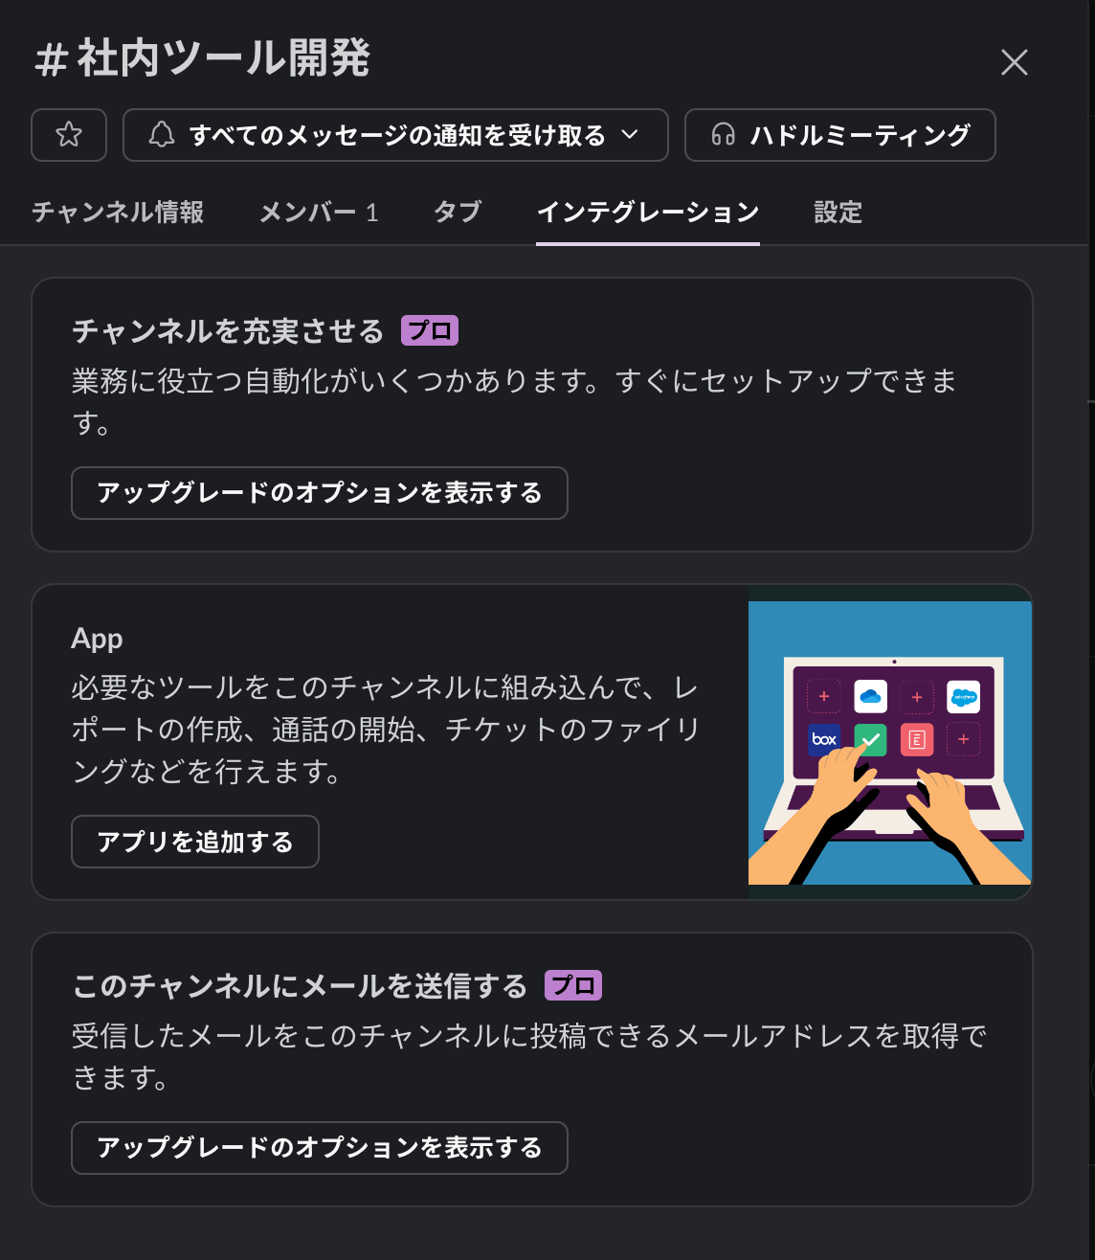Expand the notification preferences dropdown chevron
Image resolution: width=1095 pixels, height=1260 pixels.
pos(630,135)
